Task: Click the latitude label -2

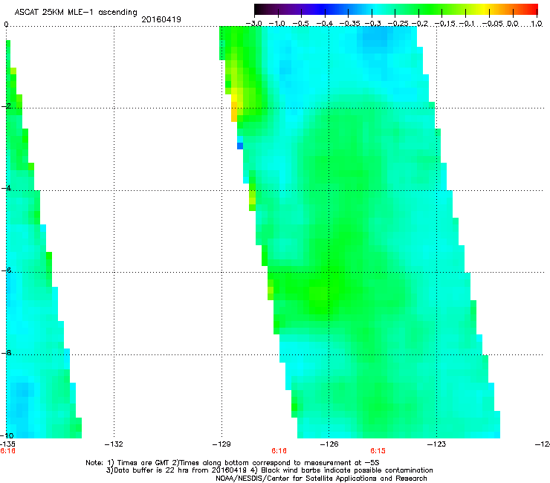Action: tap(6, 106)
